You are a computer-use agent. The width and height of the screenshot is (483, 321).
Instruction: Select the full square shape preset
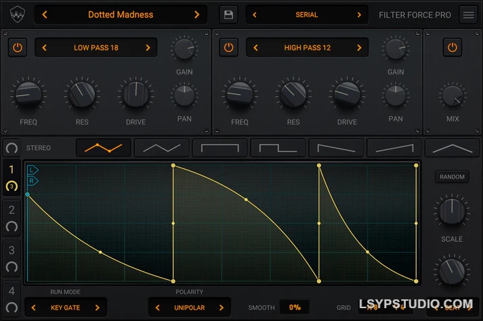tap(219, 148)
